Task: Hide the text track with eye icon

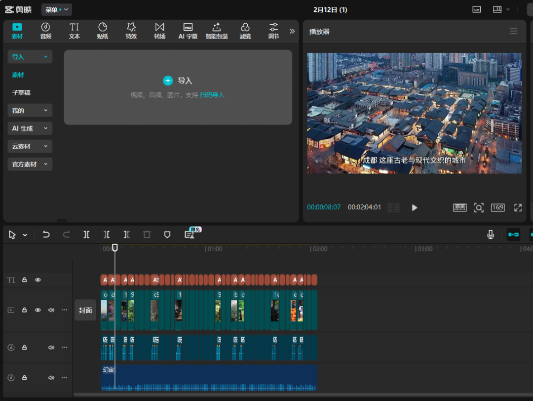Action: coord(38,280)
